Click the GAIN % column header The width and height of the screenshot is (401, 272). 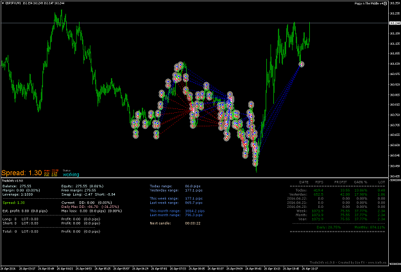(x=361, y=182)
